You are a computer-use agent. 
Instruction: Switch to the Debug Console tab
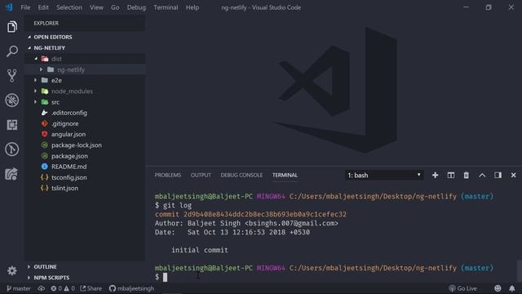pyautogui.click(x=241, y=175)
